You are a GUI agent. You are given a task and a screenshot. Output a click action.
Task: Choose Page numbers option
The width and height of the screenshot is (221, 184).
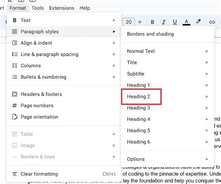pos(64,105)
